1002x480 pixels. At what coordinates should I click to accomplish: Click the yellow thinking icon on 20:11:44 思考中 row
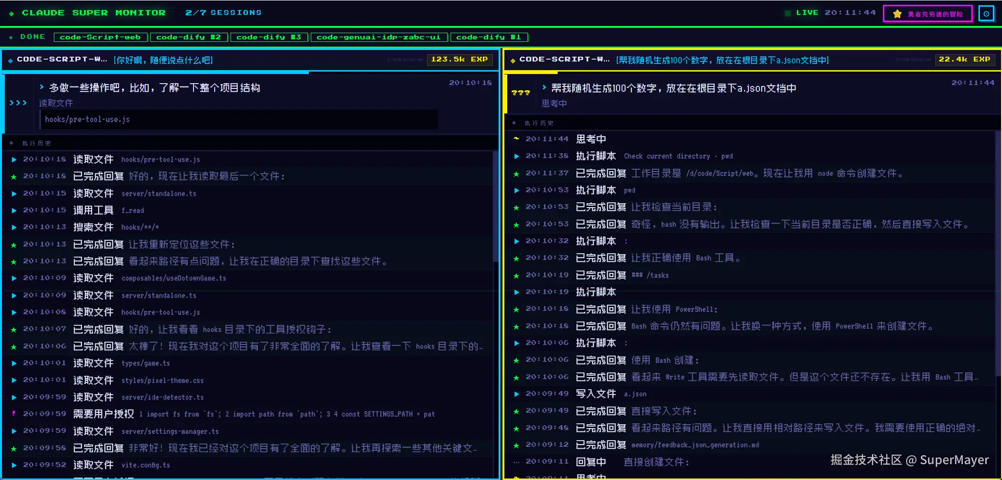[x=516, y=139]
